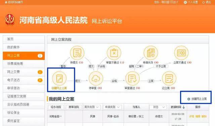Click the notification badge on 网上立案
The width and height of the screenshot is (215, 126).
(40, 56)
